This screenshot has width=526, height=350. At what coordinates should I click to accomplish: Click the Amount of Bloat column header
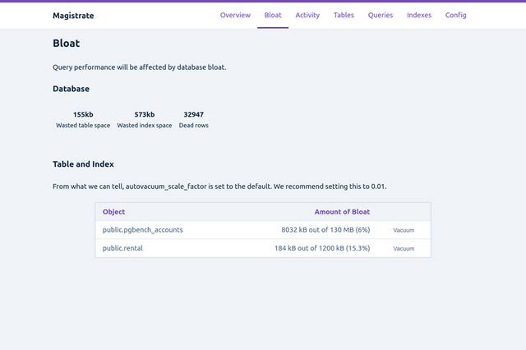tap(342, 212)
